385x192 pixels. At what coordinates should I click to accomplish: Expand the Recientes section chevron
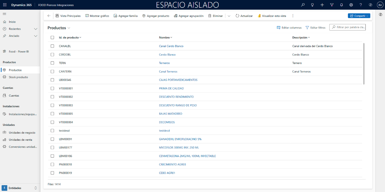(x=36, y=29)
